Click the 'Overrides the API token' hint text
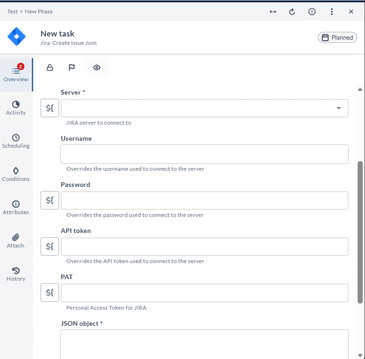 tap(135, 261)
